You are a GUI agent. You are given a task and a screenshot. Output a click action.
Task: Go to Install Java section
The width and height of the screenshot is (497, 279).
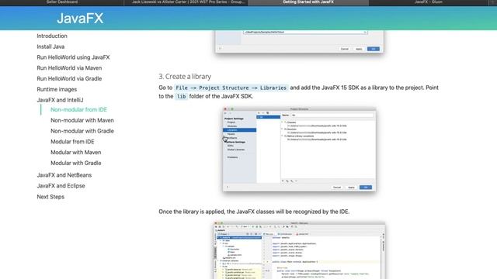(x=50, y=46)
